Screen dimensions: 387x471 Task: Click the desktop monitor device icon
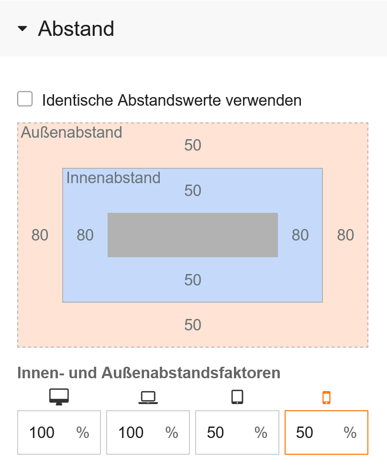coord(59,397)
